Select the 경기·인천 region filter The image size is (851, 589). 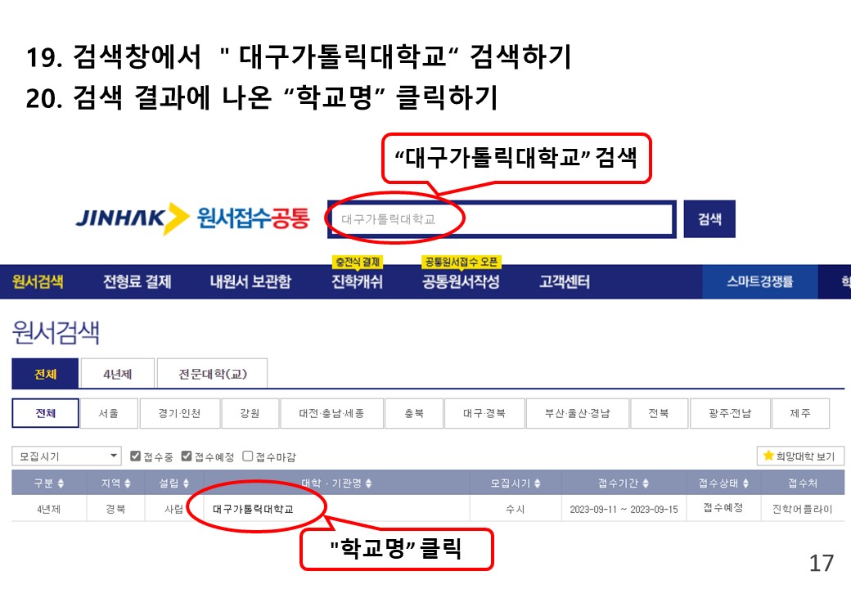click(180, 413)
